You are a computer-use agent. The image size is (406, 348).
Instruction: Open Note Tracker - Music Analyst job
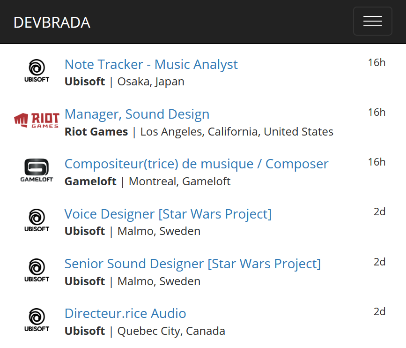pyautogui.click(x=151, y=64)
